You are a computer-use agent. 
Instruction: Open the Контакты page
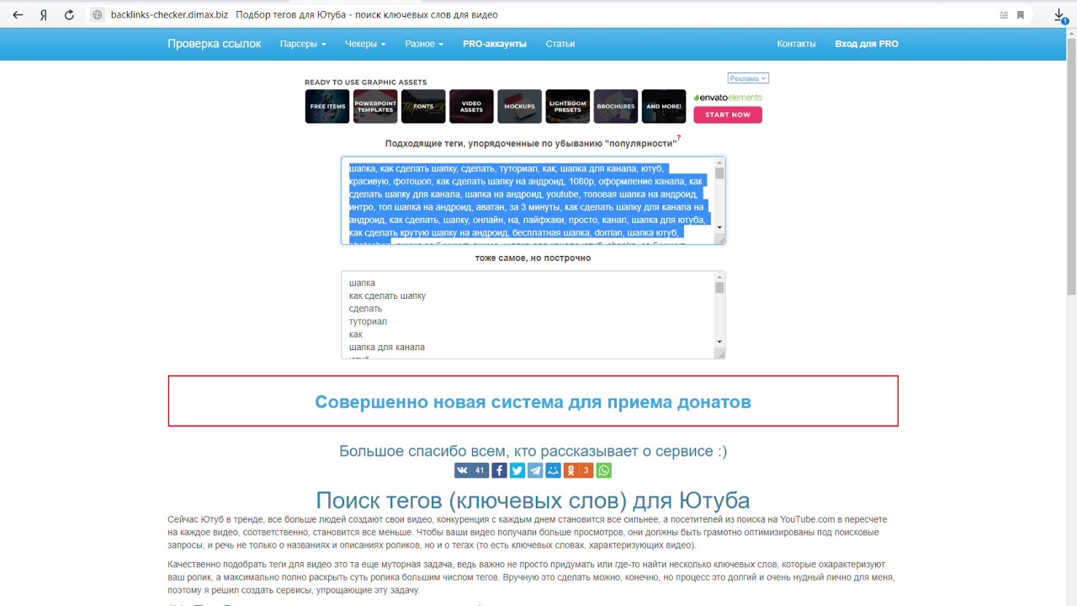[x=796, y=44]
